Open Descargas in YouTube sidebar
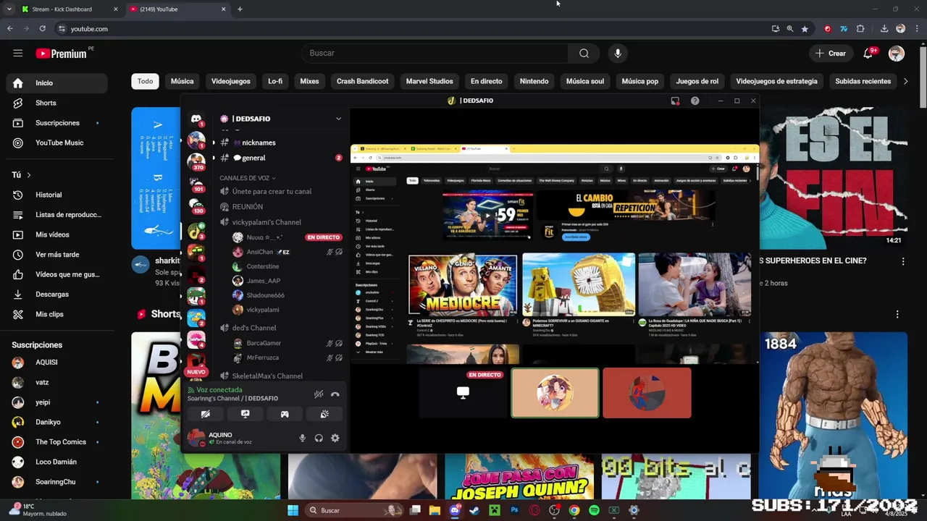Screen dimensions: 927x521 56,295
